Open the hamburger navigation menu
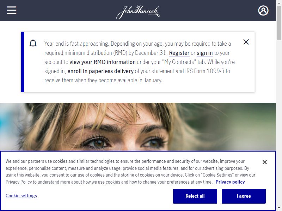Image resolution: width=282 pixels, height=211 pixels. (12, 10)
